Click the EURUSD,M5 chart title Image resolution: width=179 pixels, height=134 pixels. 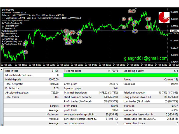click(8, 10)
